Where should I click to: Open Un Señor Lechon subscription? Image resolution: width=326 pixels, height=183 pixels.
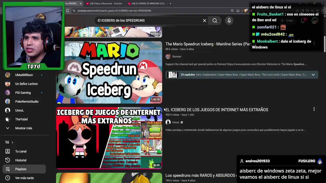pos(26,84)
